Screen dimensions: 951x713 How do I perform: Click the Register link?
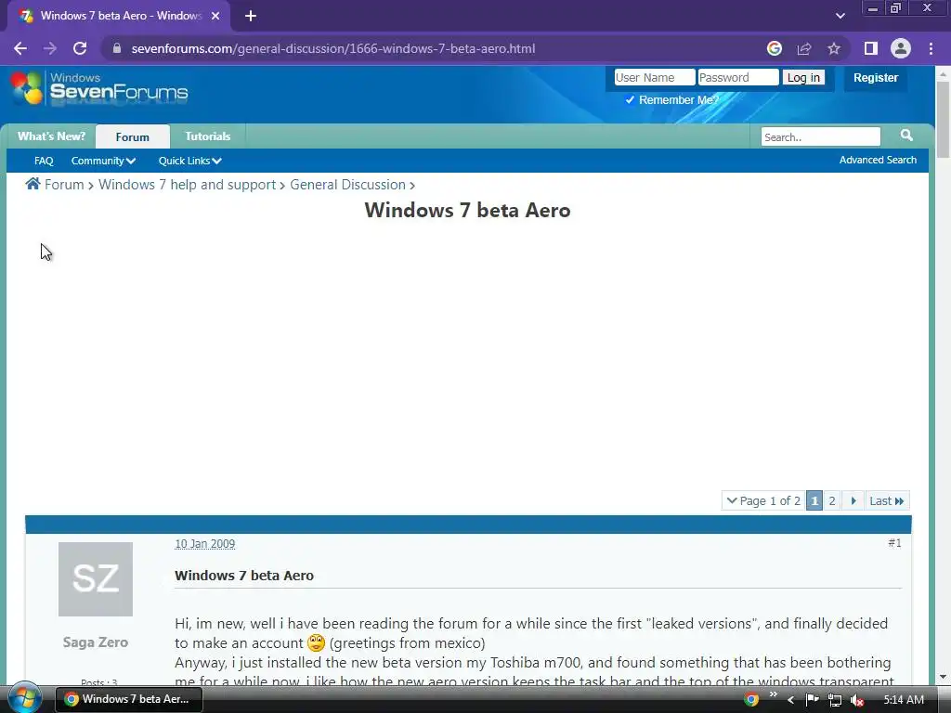tap(875, 78)
